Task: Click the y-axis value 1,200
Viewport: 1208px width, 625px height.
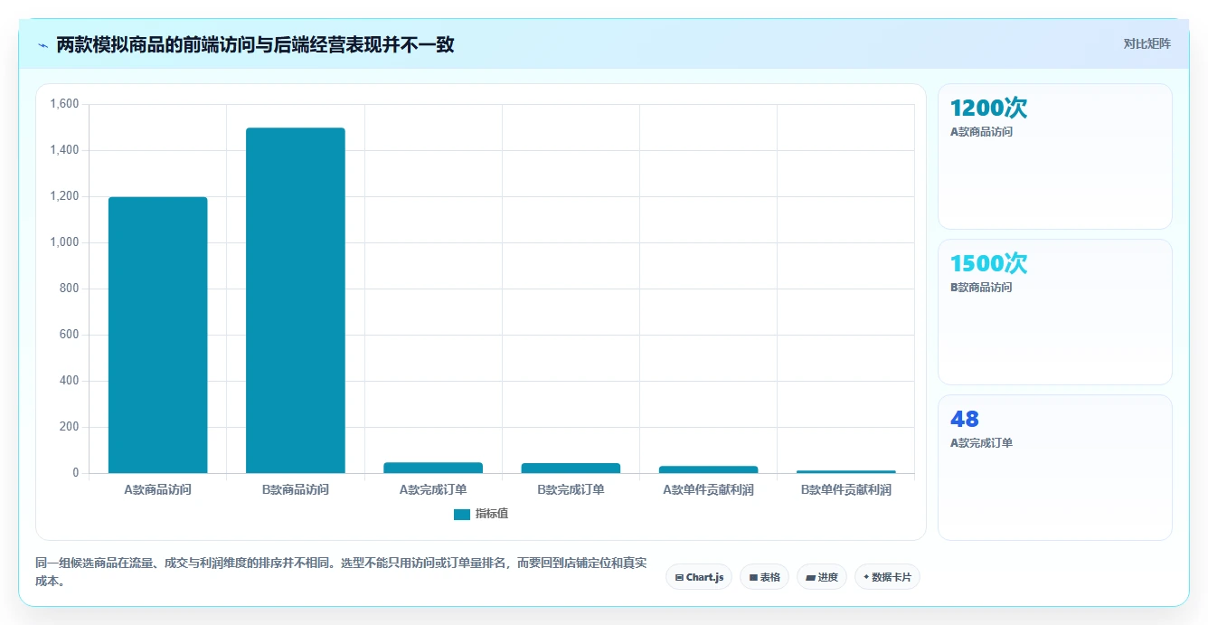Action: click(x=65, y=196)
